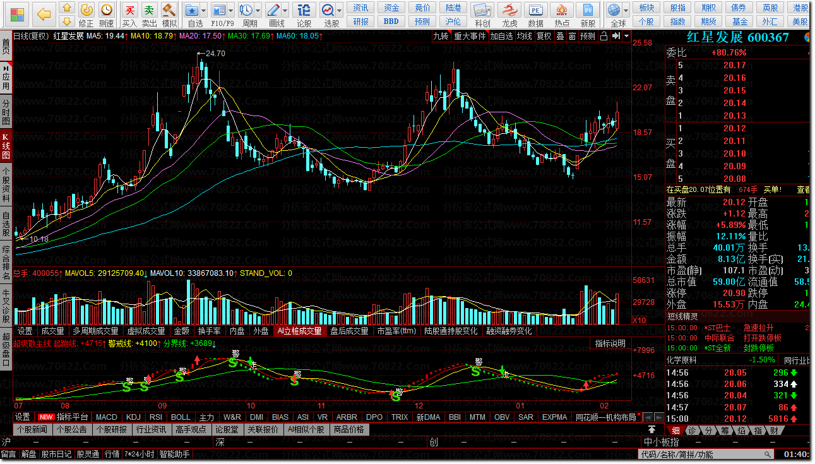Toggle 重大事件 major events overlay

(x=470, y=36)
